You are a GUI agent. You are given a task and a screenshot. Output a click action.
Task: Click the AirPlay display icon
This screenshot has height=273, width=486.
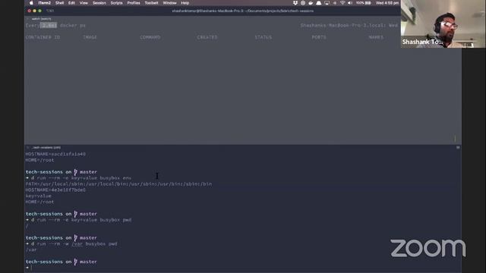[x=327, y=3]
